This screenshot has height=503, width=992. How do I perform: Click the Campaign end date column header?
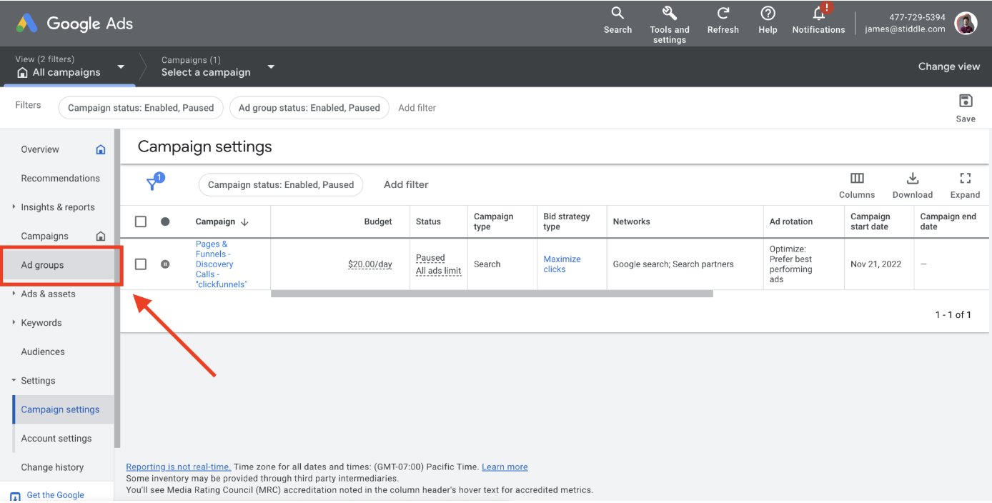(948, 221)
